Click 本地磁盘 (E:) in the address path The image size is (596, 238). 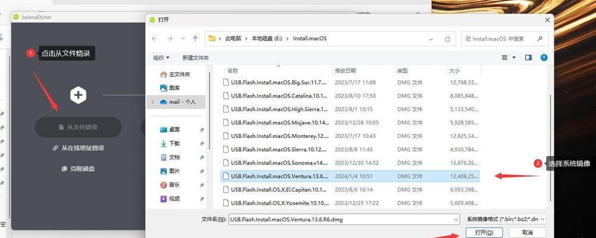coord(267,38)
